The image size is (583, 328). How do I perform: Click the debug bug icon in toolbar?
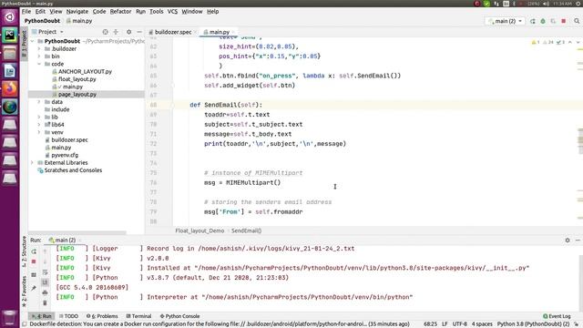coord(543,21)
